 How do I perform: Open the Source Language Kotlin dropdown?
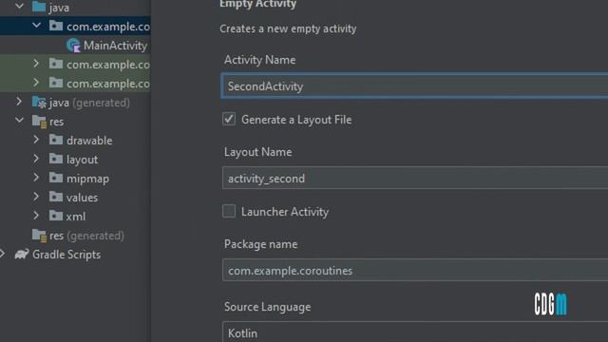(x=415, y=332)
